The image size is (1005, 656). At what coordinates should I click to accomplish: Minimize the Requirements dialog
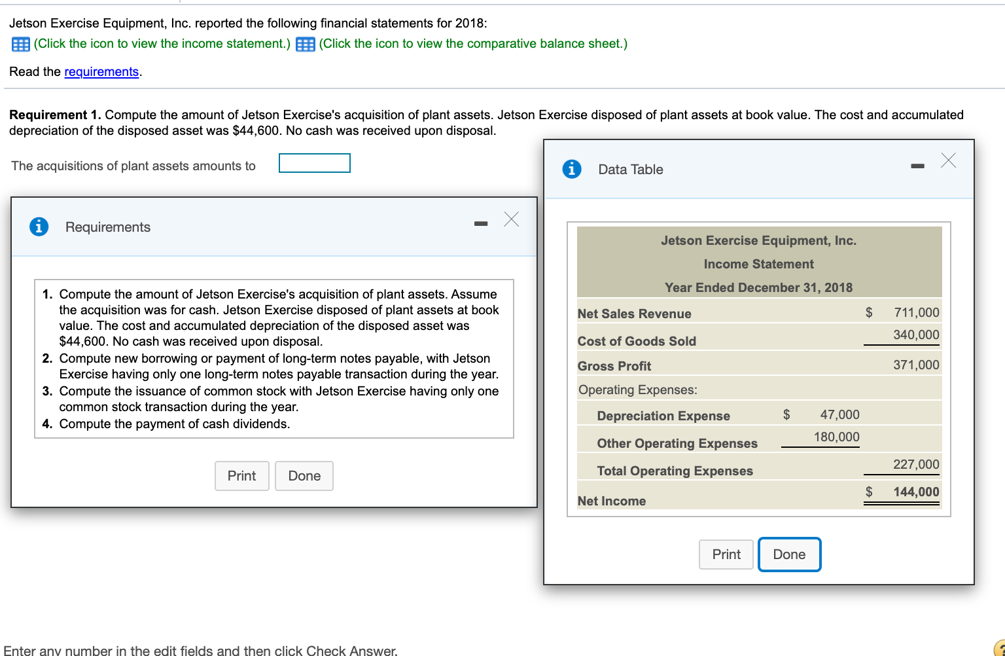pyautogui.click(x=482, y=225)
